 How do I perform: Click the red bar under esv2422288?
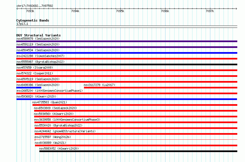(x=127, y=59)
